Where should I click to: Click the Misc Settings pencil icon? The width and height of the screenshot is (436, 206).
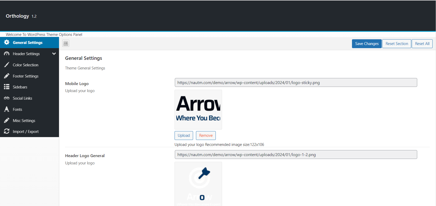tap(7, 120)
